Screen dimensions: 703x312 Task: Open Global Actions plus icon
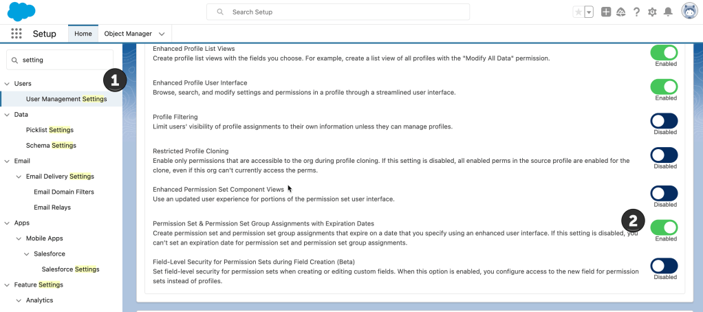[x=606, y=12]
